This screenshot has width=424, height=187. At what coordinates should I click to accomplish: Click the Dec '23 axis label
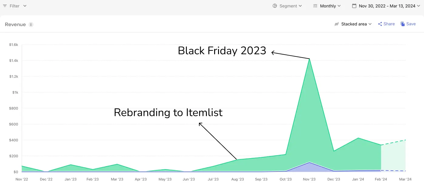click(x=334, y=179)
